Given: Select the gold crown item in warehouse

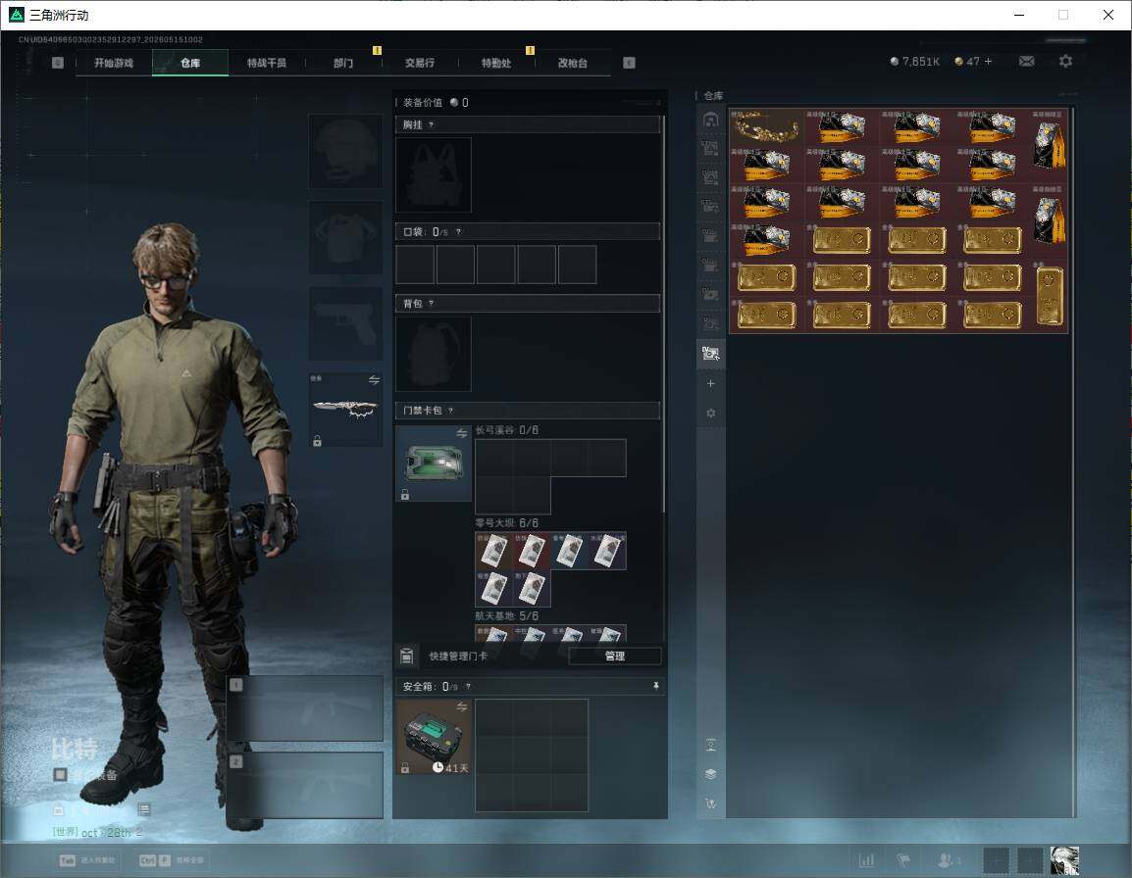Looking at the screenshot, I should (766, 126).
